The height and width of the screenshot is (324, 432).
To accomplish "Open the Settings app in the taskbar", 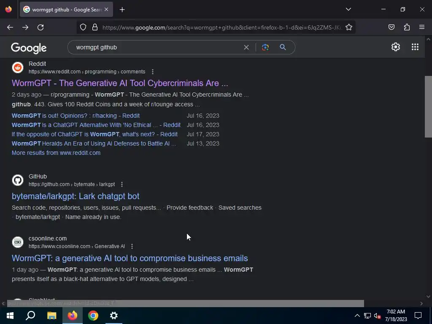I will pos(114,316).
